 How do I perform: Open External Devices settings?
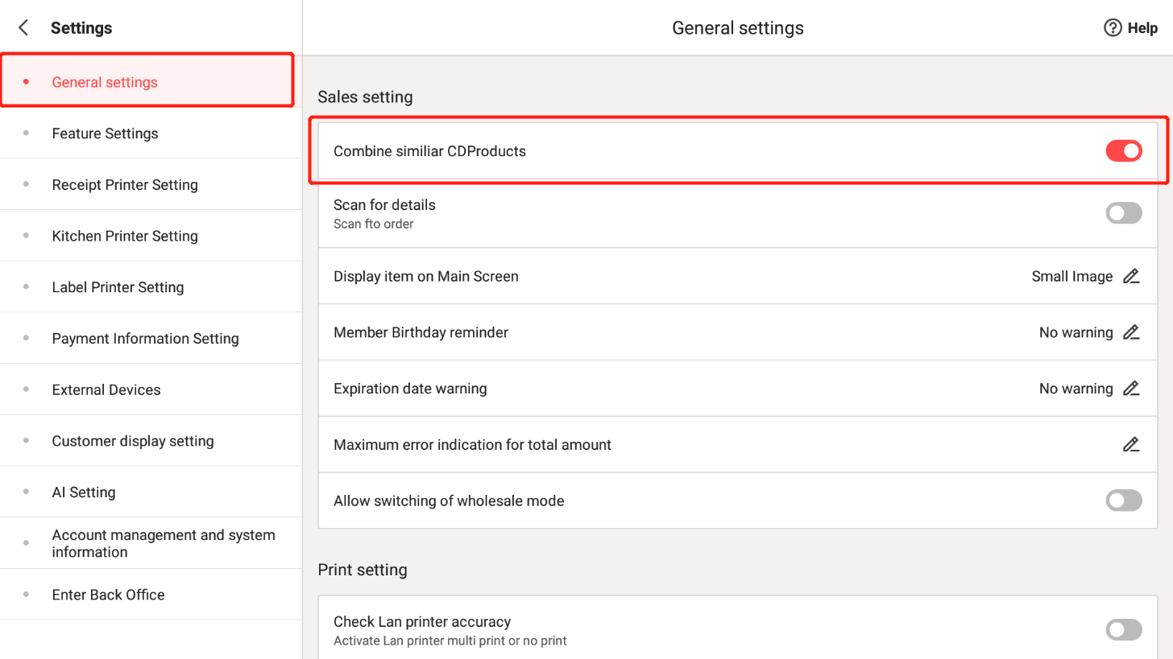coord(151,389)
